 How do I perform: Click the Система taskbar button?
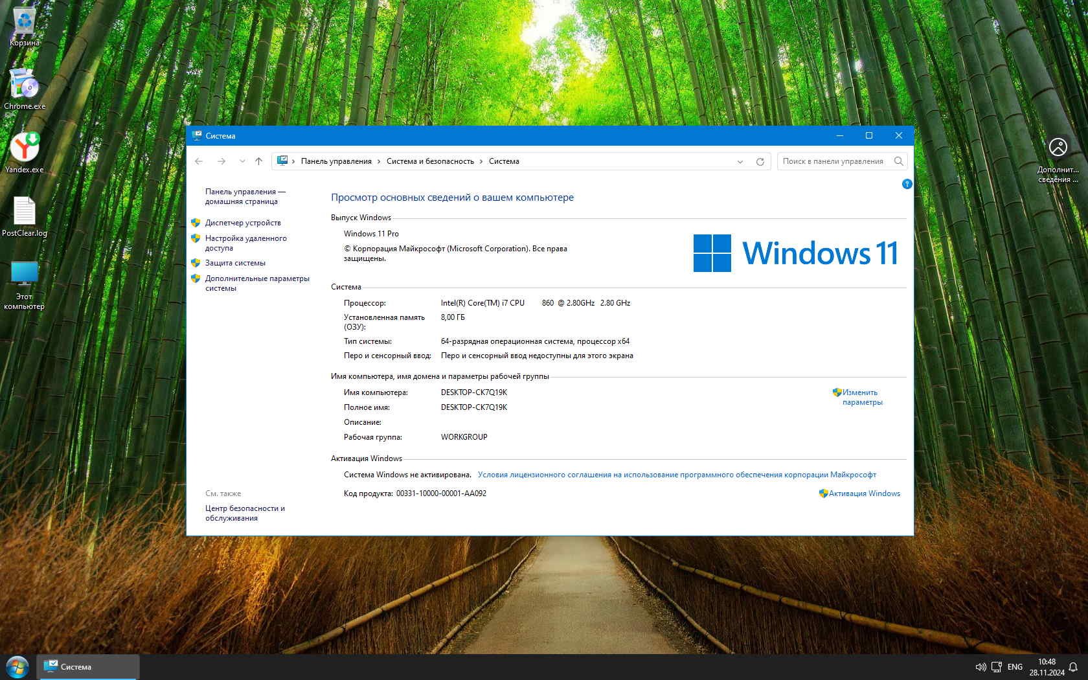pyautogui.click(x=88, y=666)
